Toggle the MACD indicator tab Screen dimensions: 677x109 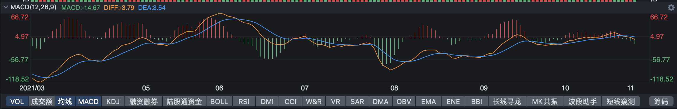pyautogui.click(x=88, y=102)
